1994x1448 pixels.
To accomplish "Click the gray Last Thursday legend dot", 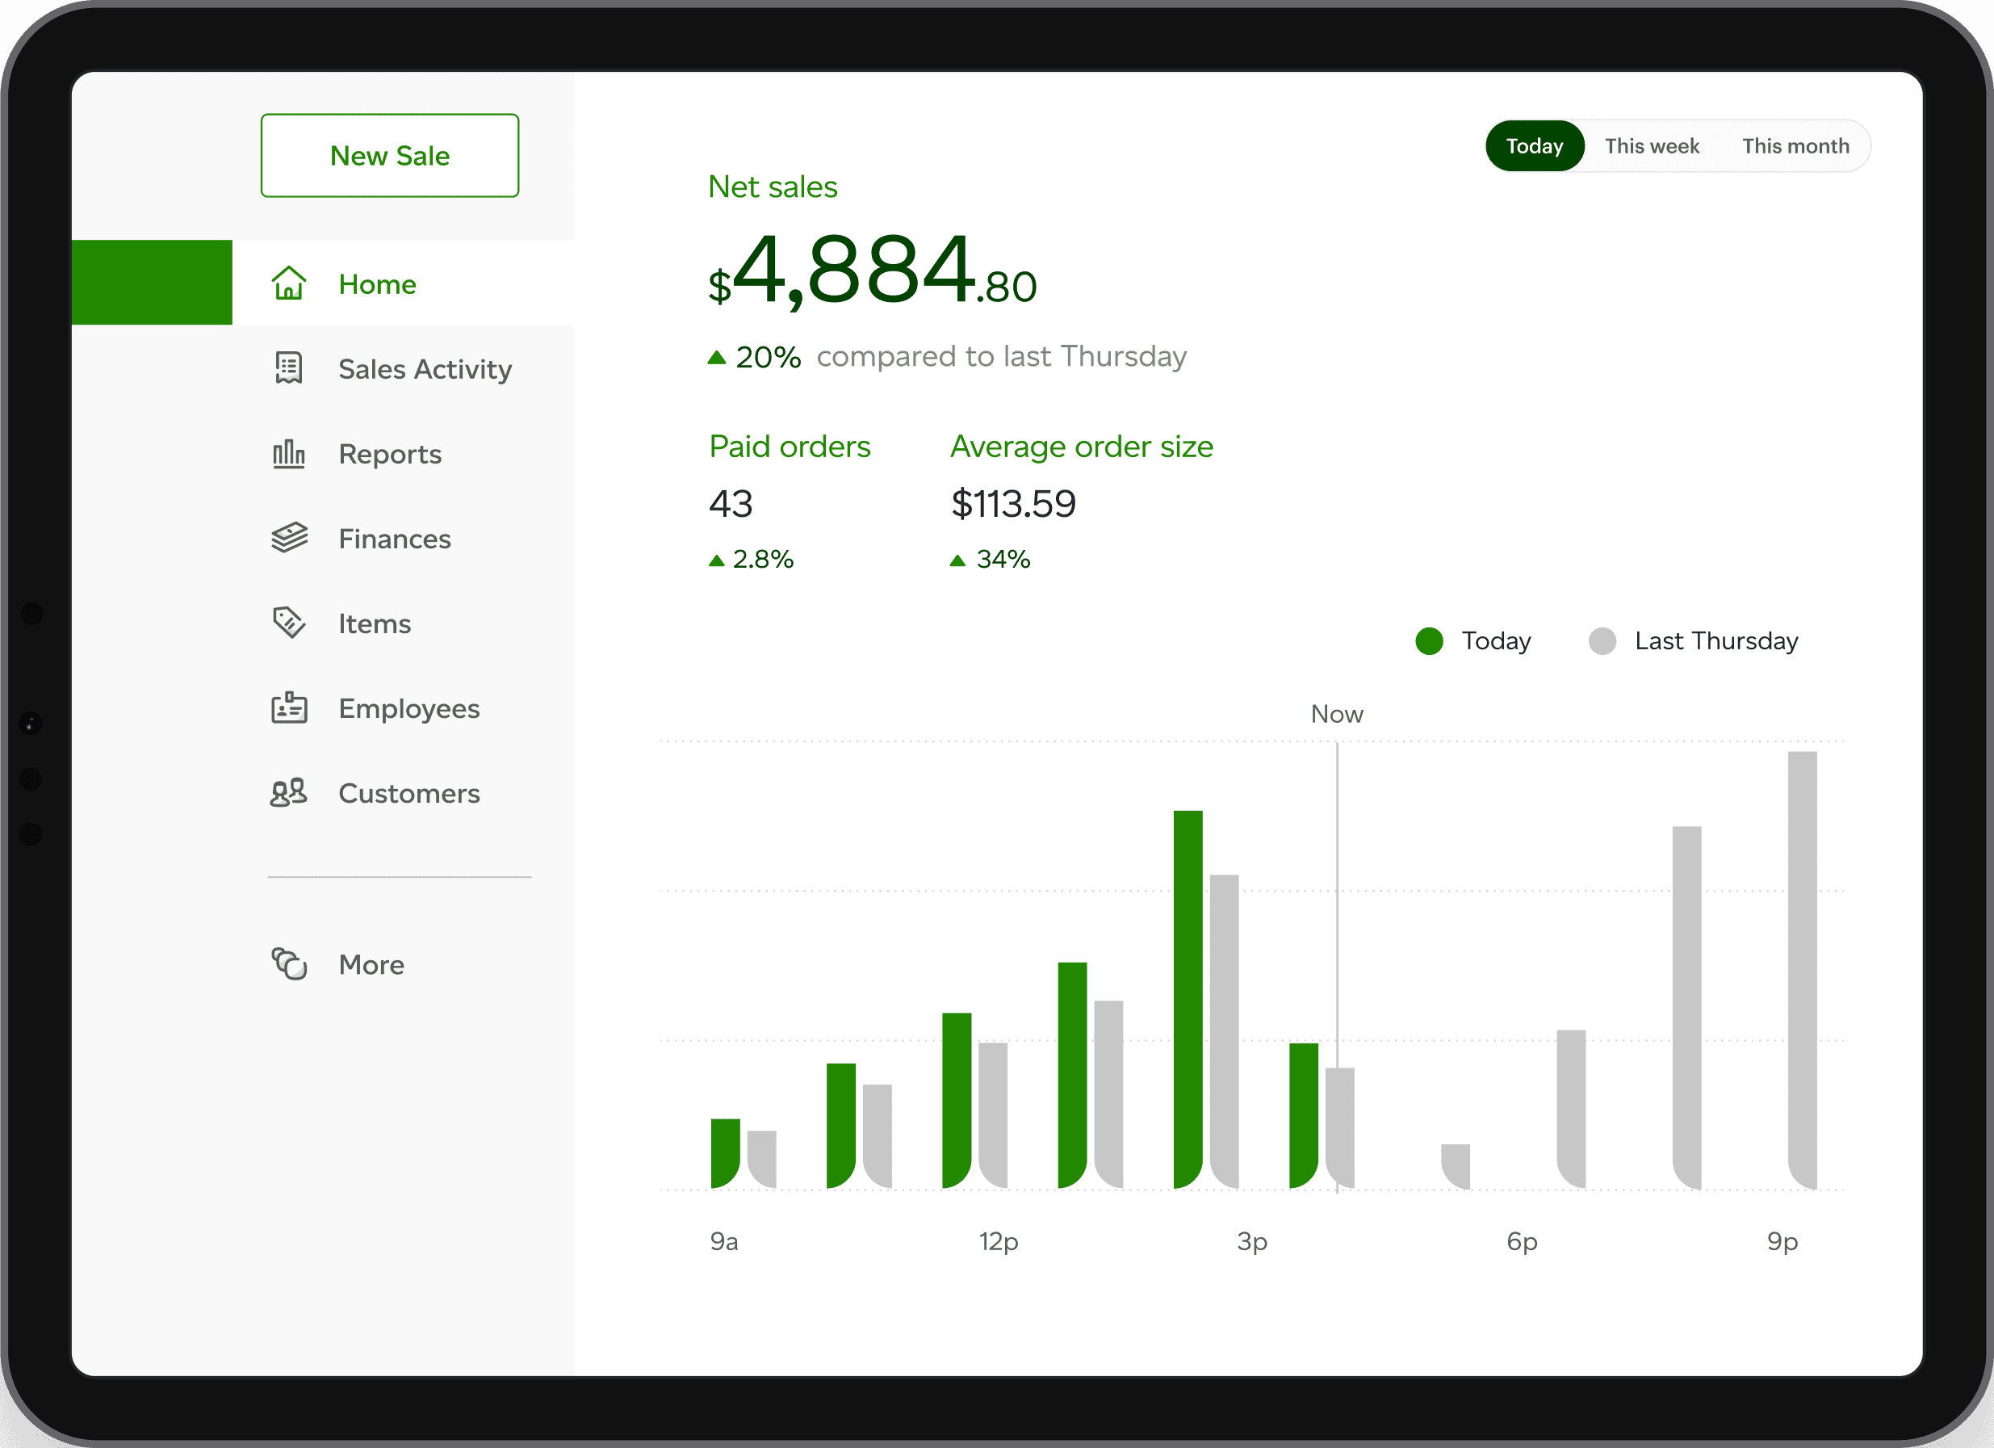I will pyautogui.click(x=1602, y=641).
